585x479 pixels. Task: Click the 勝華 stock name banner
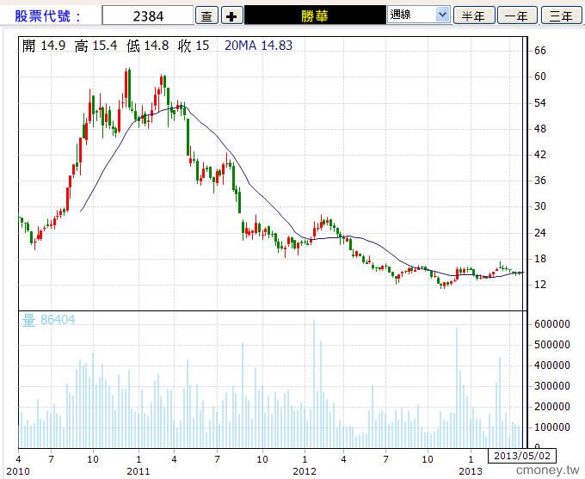pyautogui.click(x=315, y=15)
